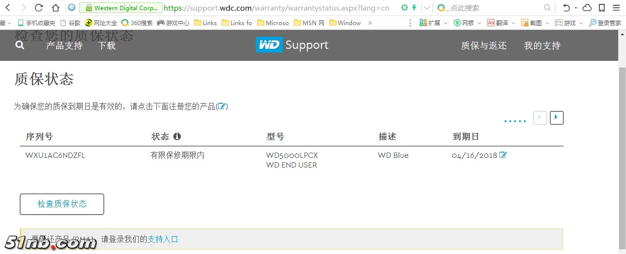626x254 pixels.
Task: Open the cloud sync icon in toolbar
Action: pos(587,8)
